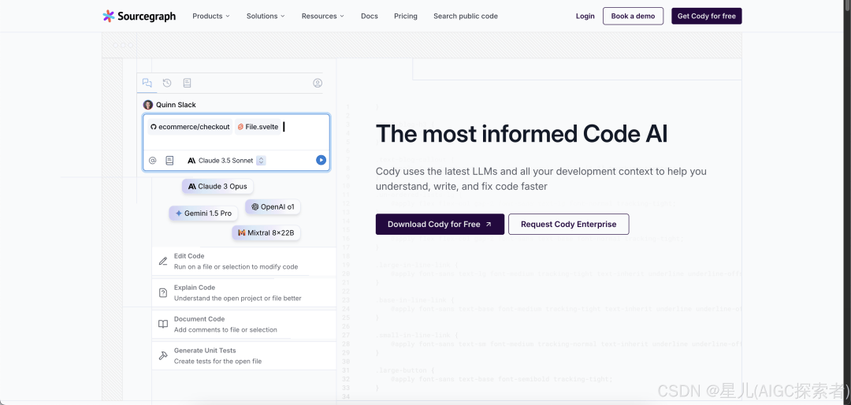The height and width of the screenshot is (405, 851).
Task: Open the chat history clock icon
Action: (x=167, y=83)
